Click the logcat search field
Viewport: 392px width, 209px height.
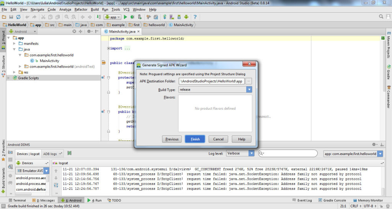[288, 153]
